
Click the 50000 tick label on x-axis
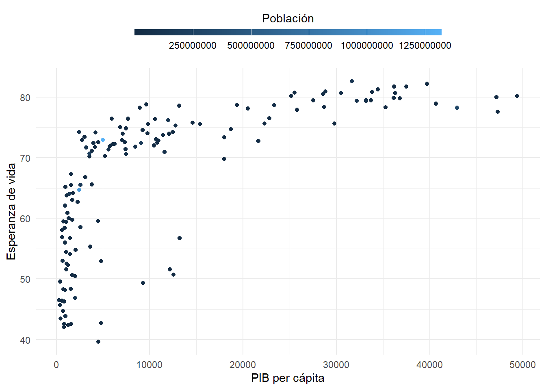[x=522, y=365]
